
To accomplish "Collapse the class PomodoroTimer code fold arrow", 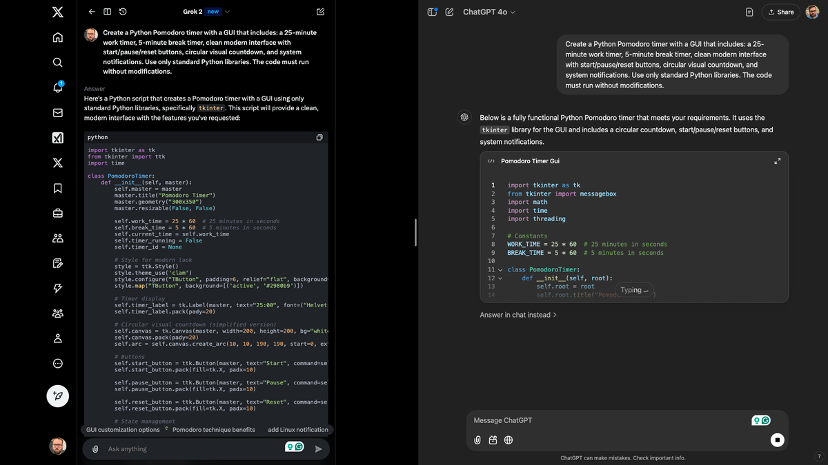I will [500, 270].
